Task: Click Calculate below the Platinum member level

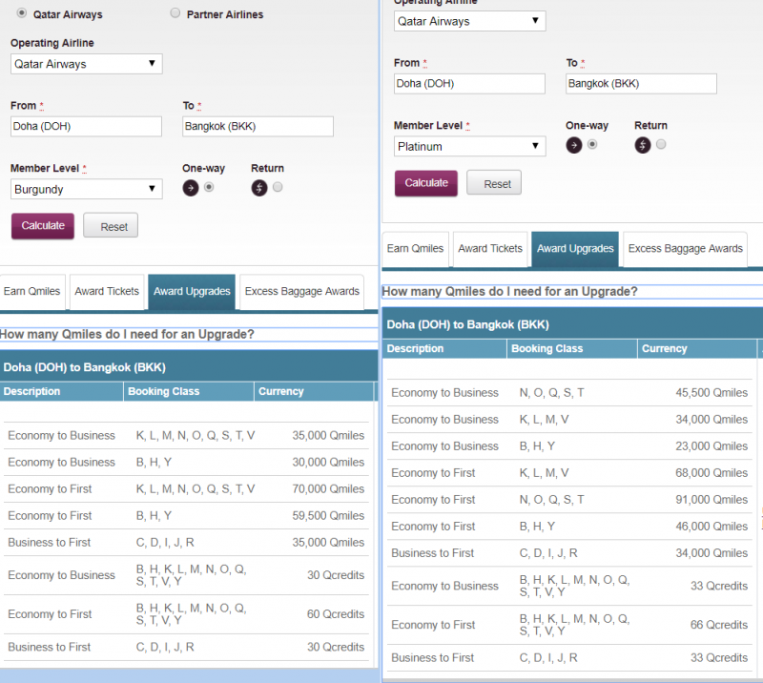Action: coord(426,183)
